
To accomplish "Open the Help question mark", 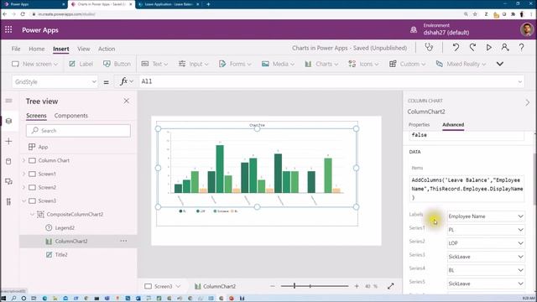I will click(521, 48).
